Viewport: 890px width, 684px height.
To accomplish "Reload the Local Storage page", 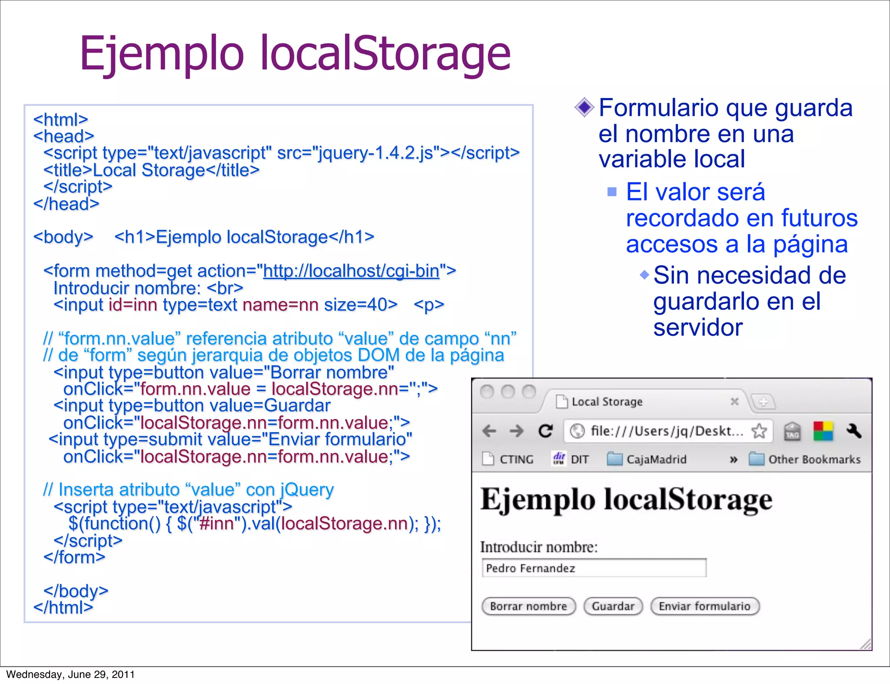I will [x=545, y=431].
